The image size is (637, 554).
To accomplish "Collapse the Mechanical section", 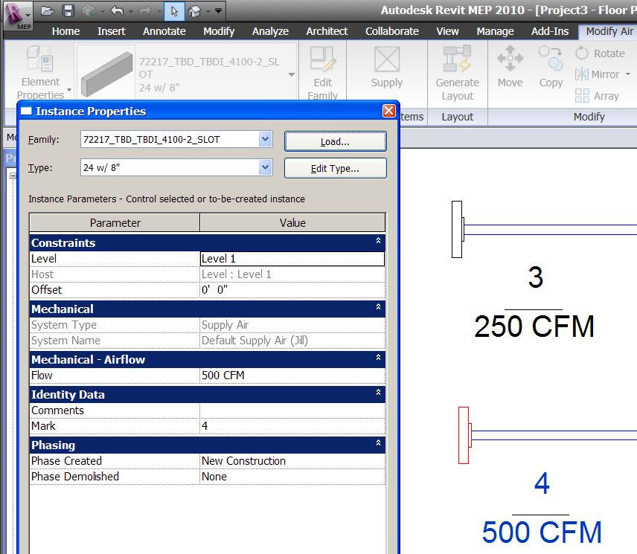I will 378,307.
